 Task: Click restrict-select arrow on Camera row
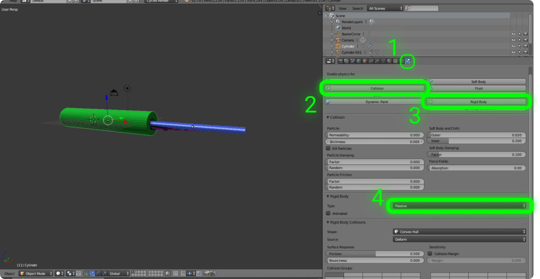click(x=520, y=40)
